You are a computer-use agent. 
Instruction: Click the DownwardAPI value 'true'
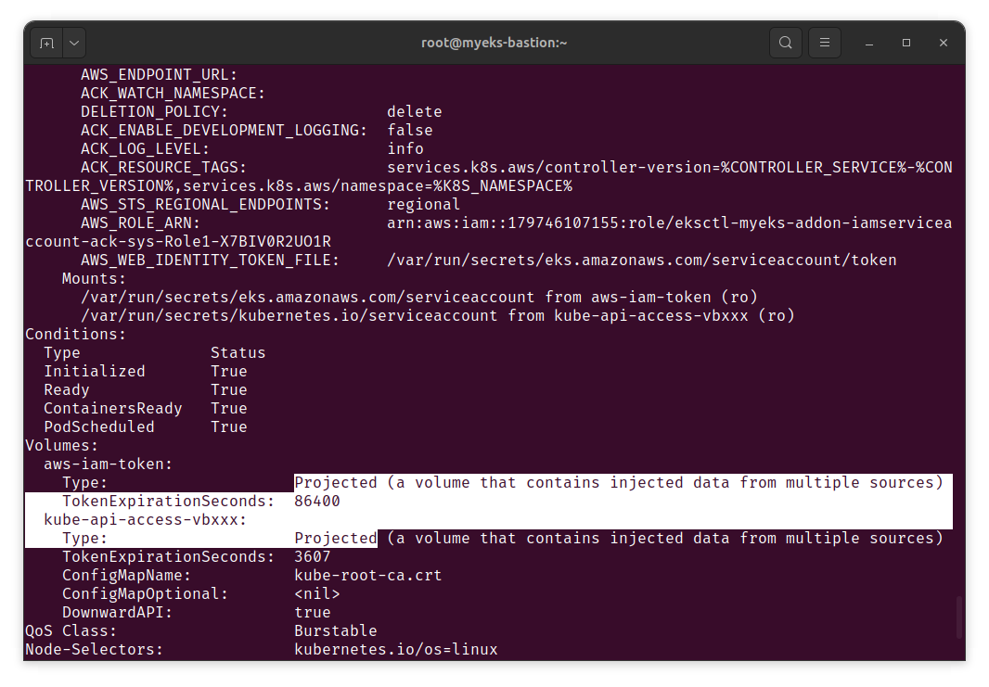pyautogui.click(x=313, y=613)
